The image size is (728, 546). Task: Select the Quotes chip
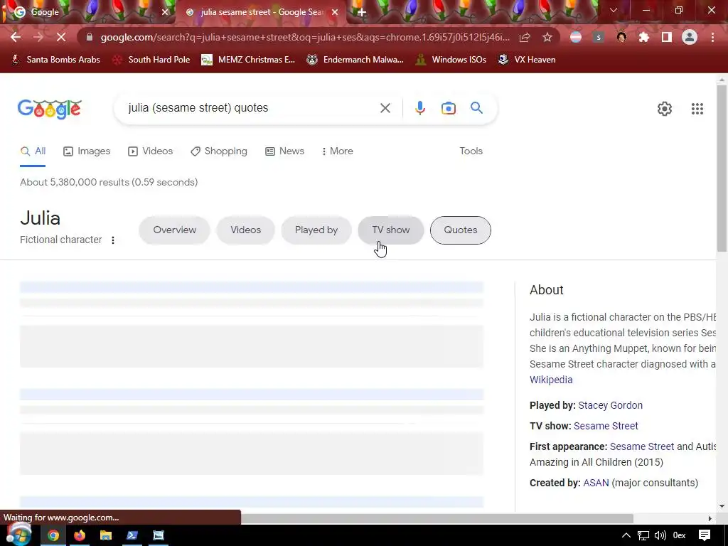tap(460, 230)
